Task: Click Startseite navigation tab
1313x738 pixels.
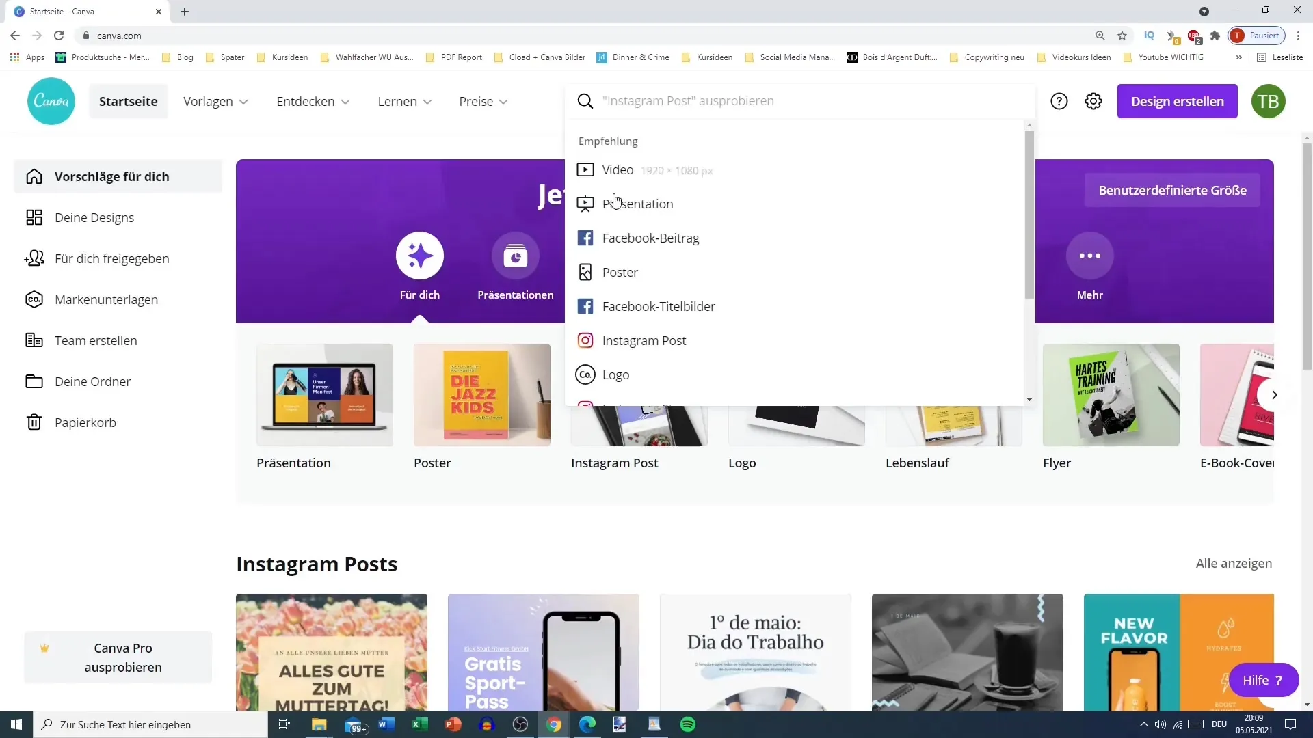Action: pyautogui.click(x=128, y=101)
